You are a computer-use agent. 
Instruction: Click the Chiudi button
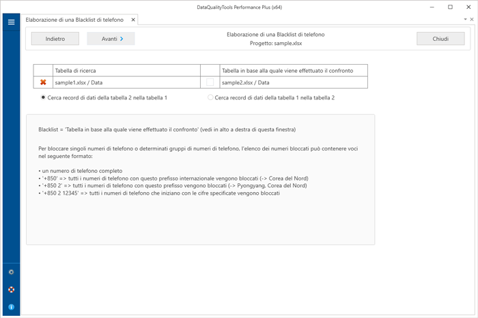tap(440, 39)
